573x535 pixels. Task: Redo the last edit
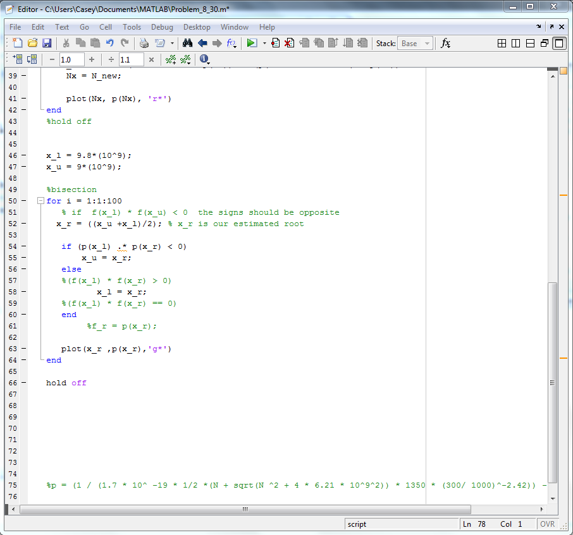(x=125, y=43)
